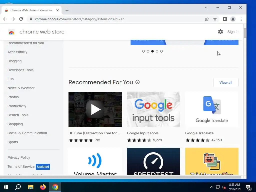256x192 pixels.
Task: Open the Terms of Service link
Action: (21, 166)
